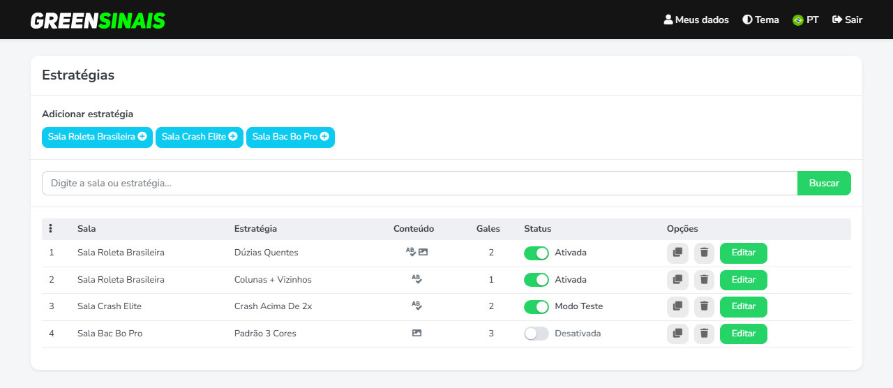Click the Adicionar estratégia label

[87, 114]
